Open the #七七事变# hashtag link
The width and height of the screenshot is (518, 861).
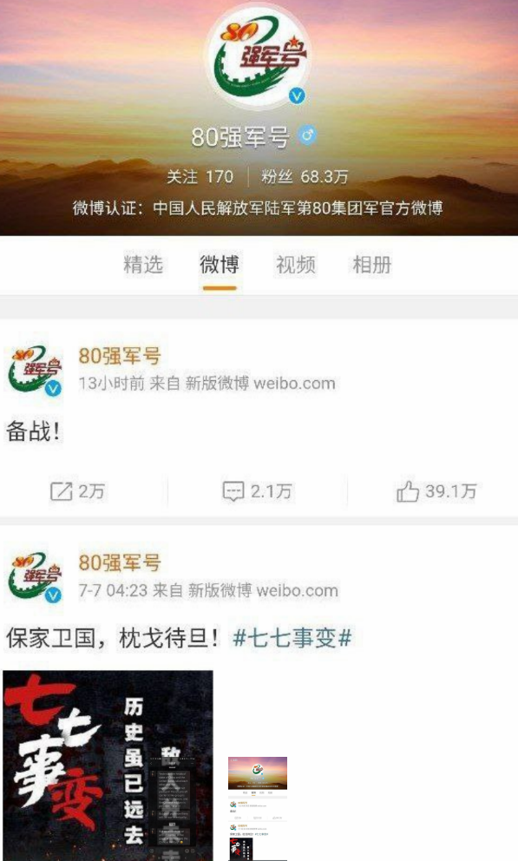[292, 638]
